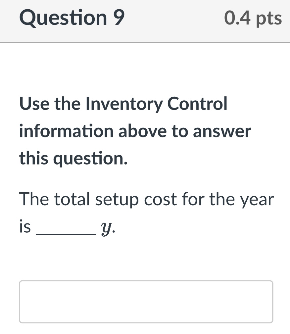This screenshot has height=334, width=290.
Task: Click the question header bar
Action: [145, 21]
